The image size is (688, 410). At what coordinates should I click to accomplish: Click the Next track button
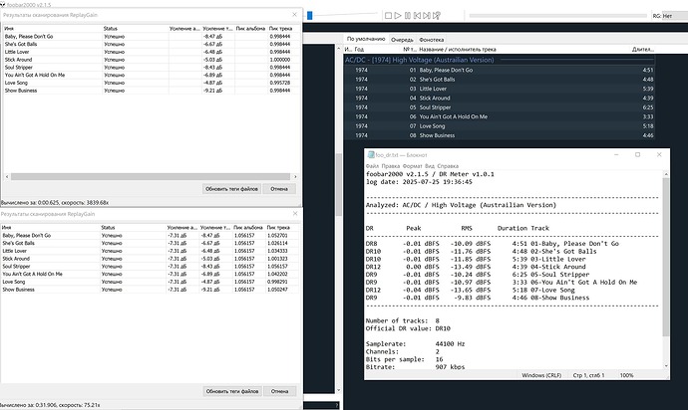[427, 15]
